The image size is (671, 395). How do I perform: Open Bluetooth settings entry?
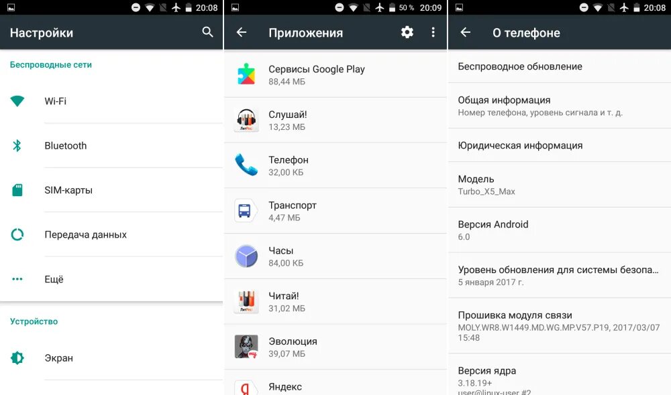click(x=111, y=146)
